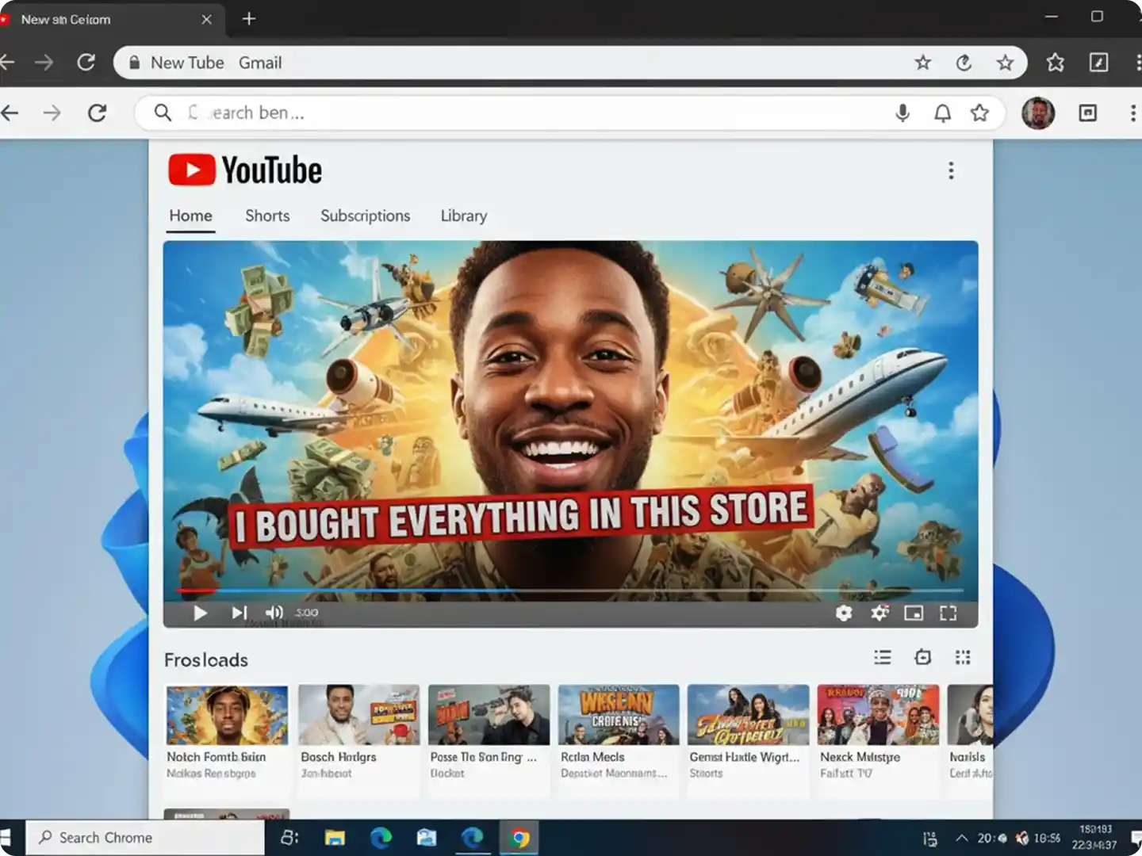1142x856 pixels.
Task: Open the user profile avatar
Action: click(1037, 113)
